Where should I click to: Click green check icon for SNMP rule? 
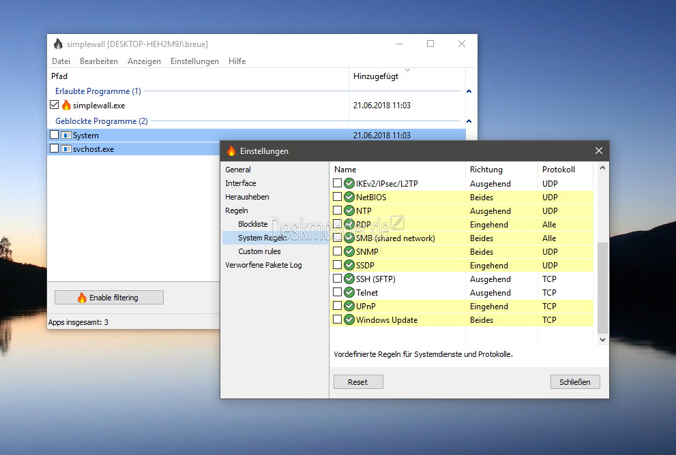pyautogui.click(x=349, y=252)
